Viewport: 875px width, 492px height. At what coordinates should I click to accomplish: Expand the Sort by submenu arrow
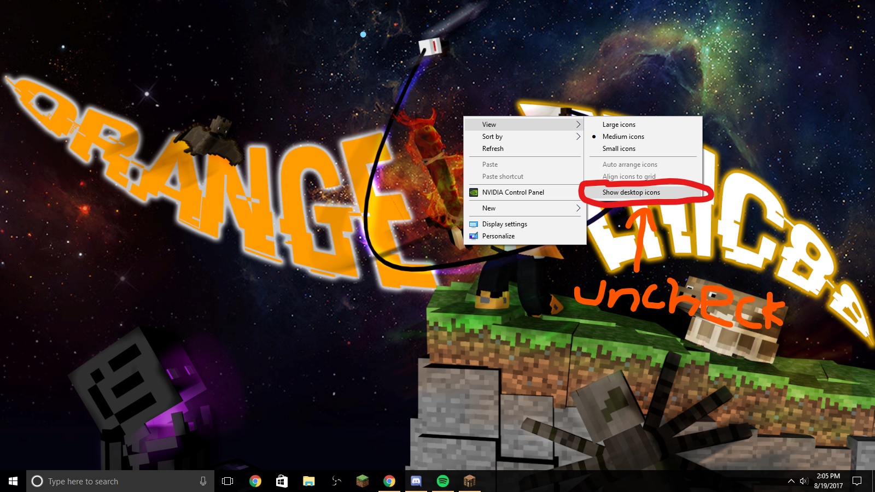[578, 137]
